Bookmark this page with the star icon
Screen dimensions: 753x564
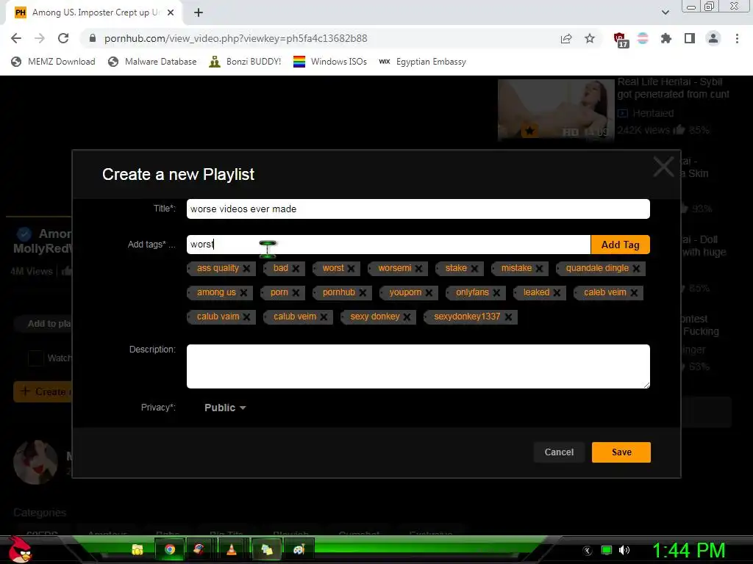(x=590, y=38)
